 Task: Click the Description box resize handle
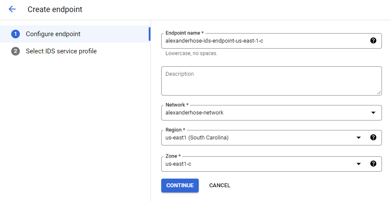click(x=379, y=93)
